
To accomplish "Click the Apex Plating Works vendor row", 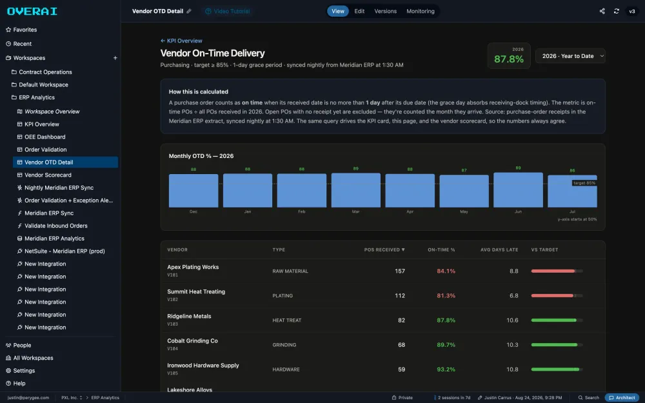I will [x=382, y=271].
